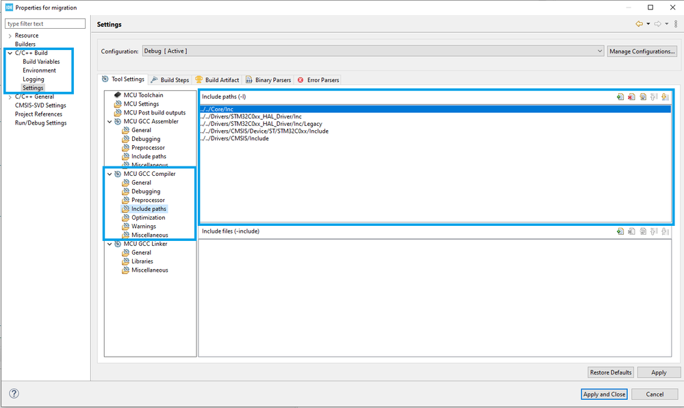684x408 pixels.
Task: Switch to the Binary Parsers tab
Action: click(268, 80)
